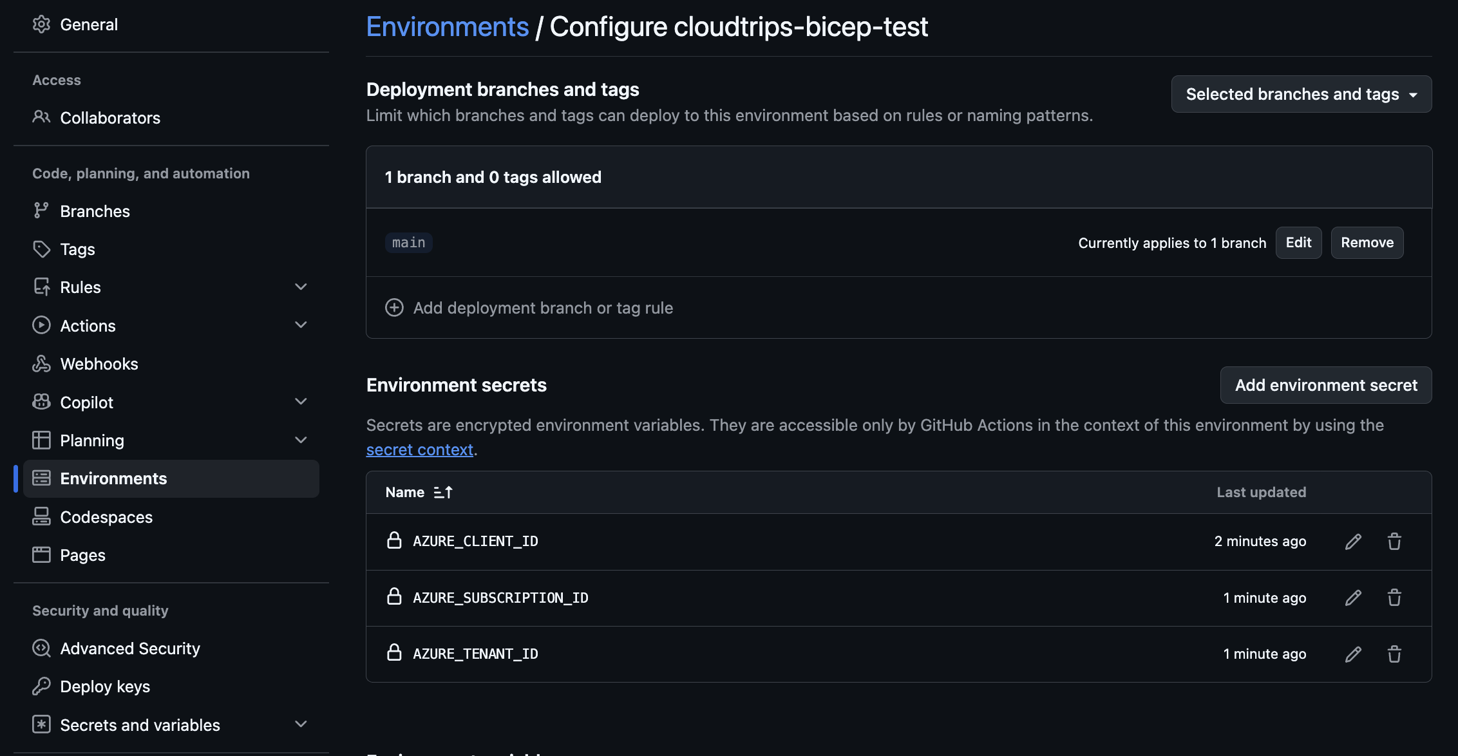The width and height of the screenshot is (1458, 756).
Task: Click 'Currently applies to 1 branch' text
Action: [1172, 243]
